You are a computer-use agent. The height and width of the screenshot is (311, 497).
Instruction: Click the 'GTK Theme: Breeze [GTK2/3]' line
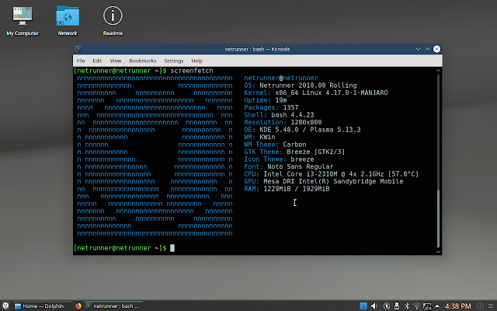pyautogui.click(x=294, y=152)
